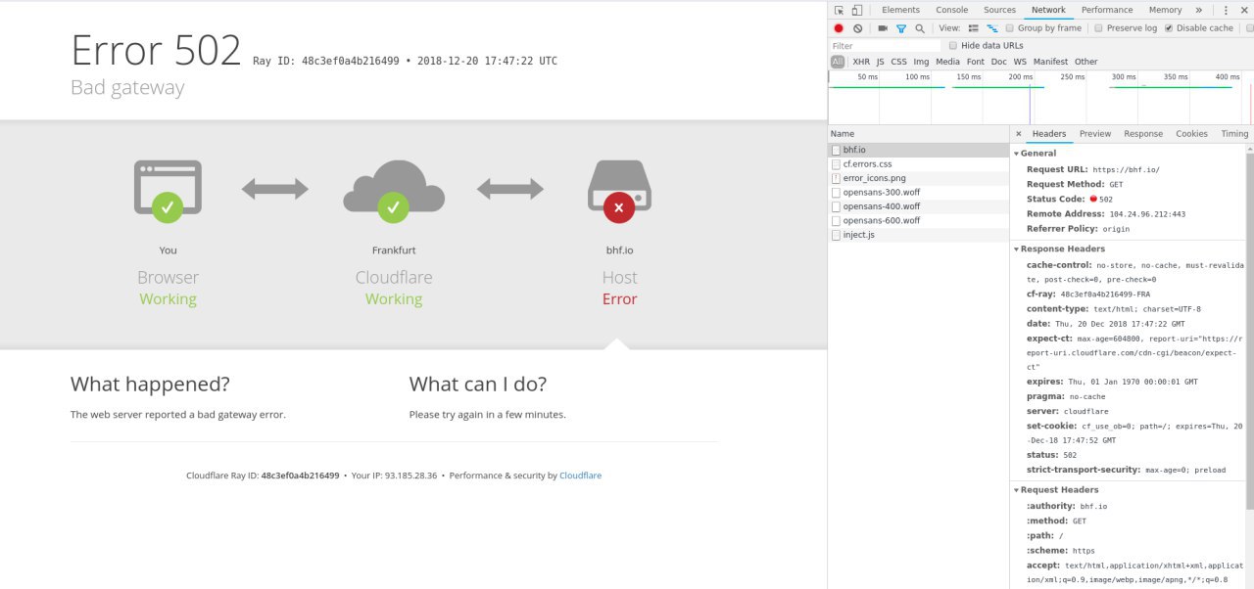Toggle the waterfall overview view icon

coord(992,28)
